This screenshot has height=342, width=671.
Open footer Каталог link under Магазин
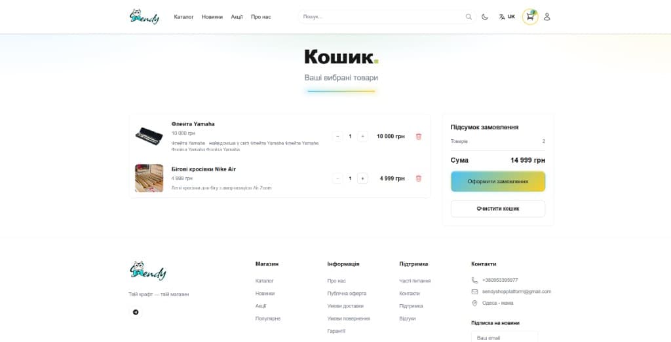[265, 281]
